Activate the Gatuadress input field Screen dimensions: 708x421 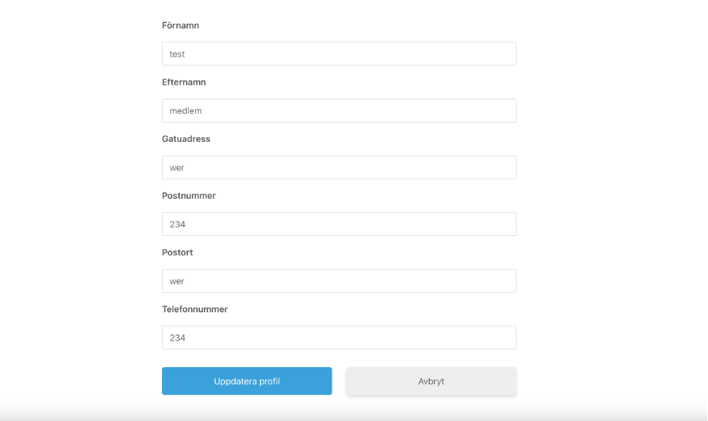point(339,167)
